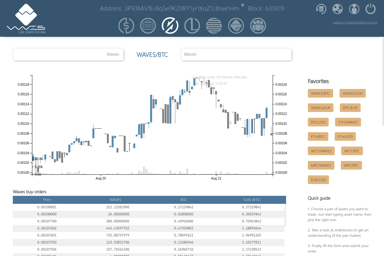Screen dimensions: 384x256
Task: Click the buy orders table scrollbar
Action: click(x=285, y=215)
